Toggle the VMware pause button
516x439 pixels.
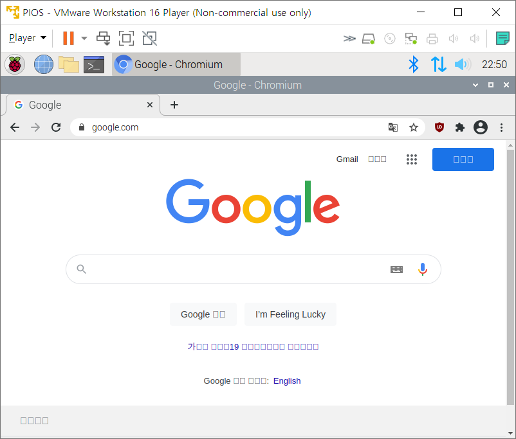coord(68,38)
